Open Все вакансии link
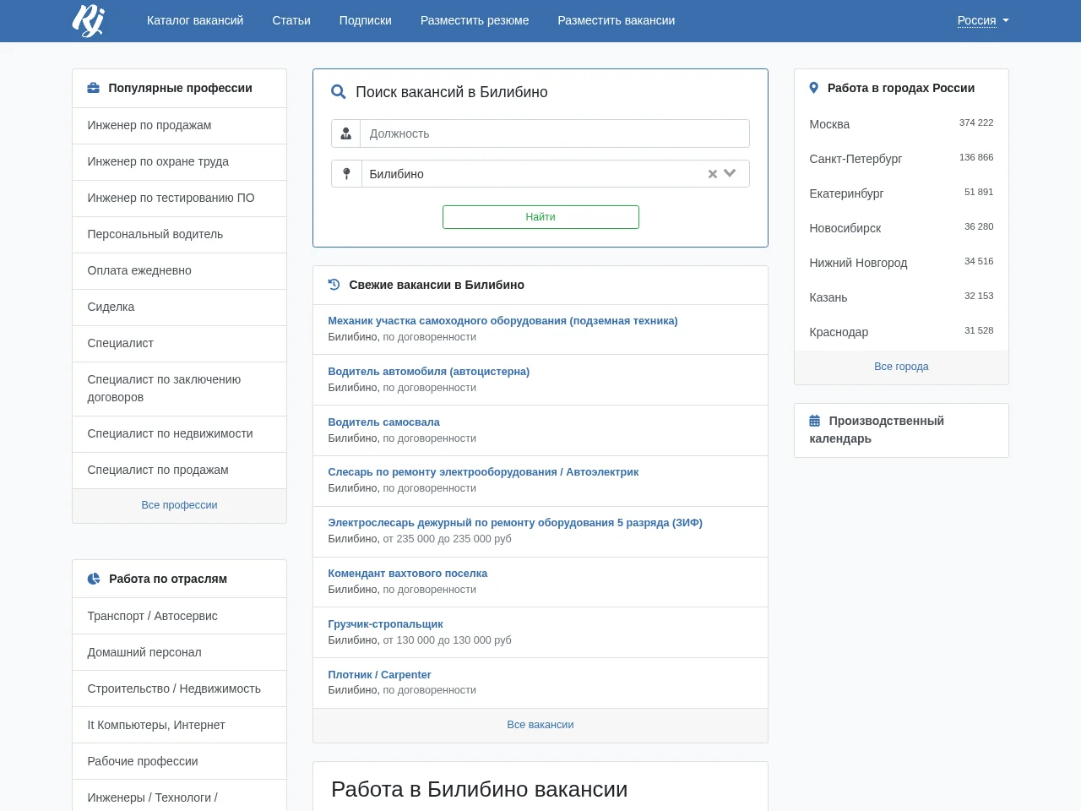Viewport: 1081px width, 811px height. coord(540,725)
